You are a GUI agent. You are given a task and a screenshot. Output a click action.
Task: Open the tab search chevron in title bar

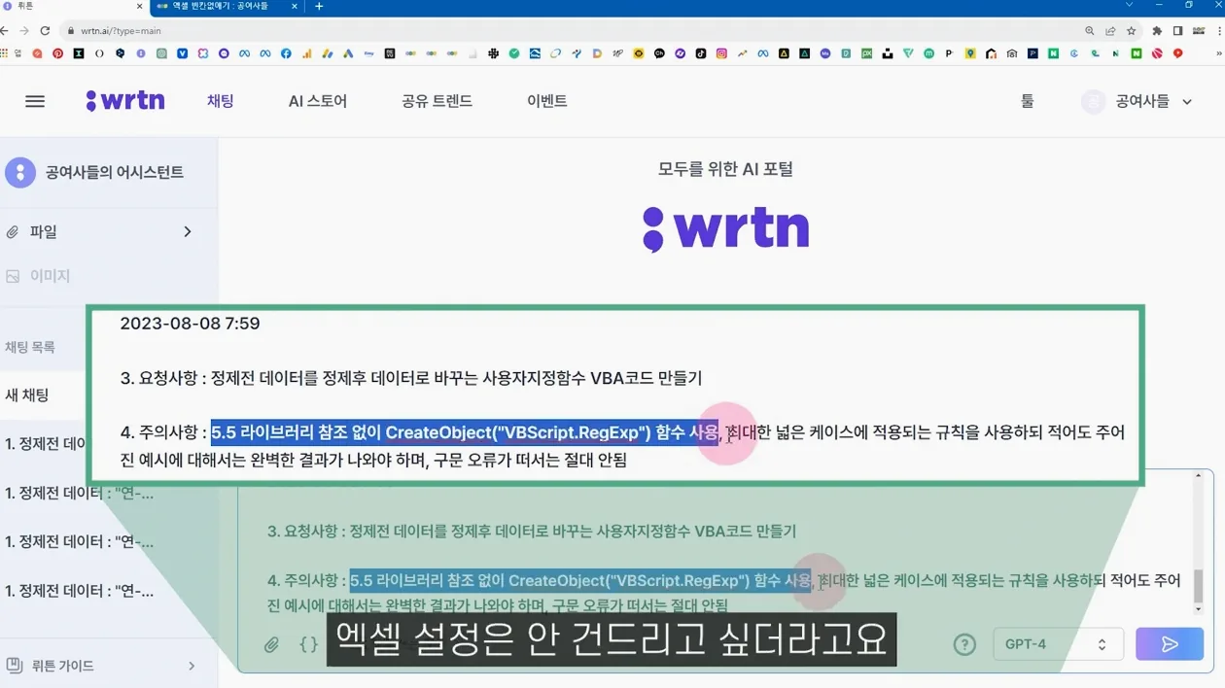coord(1130,5)
